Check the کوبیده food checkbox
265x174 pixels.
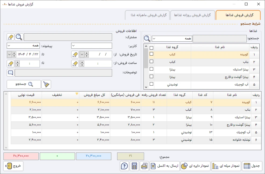(x=152, y=54)
